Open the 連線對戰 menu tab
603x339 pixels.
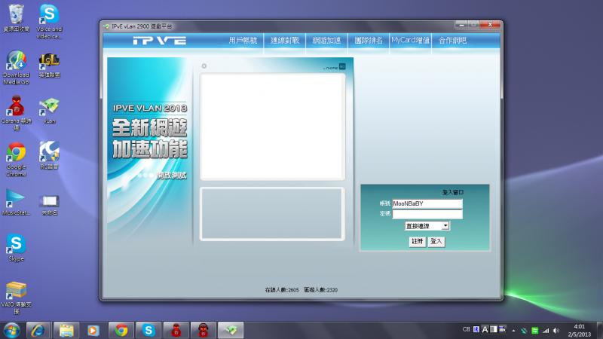(x=285, y=40)
